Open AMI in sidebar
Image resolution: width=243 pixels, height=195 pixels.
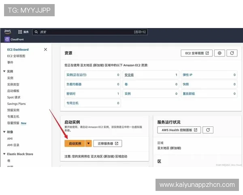10,139
